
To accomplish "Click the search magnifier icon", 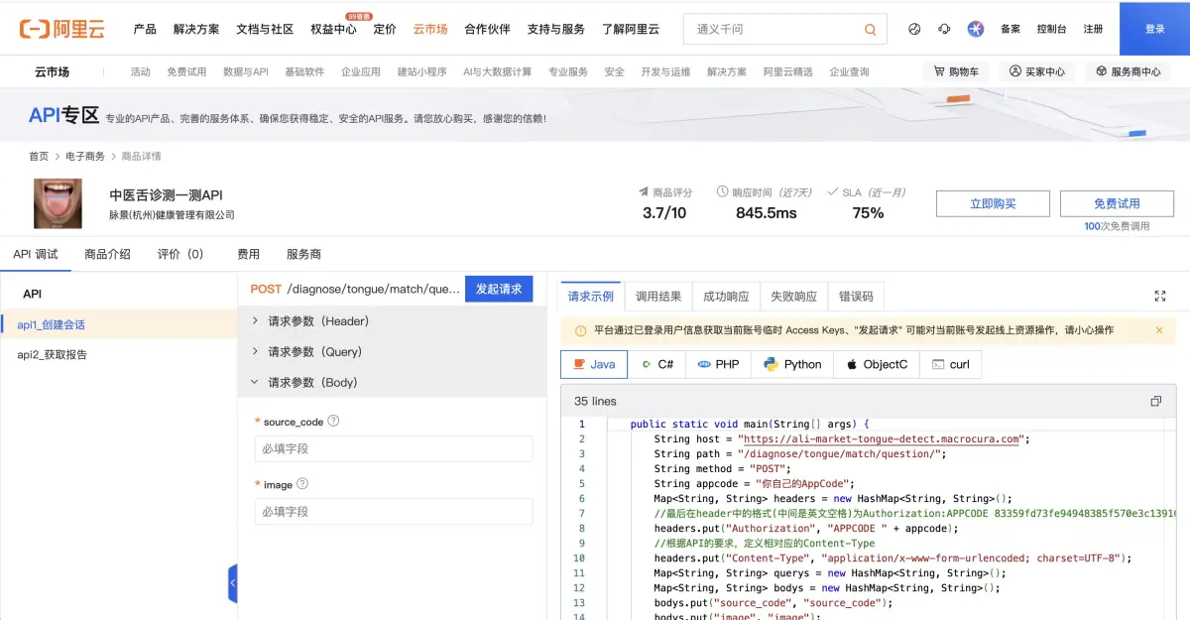I will pyautogui.click(x=870, y=30).
